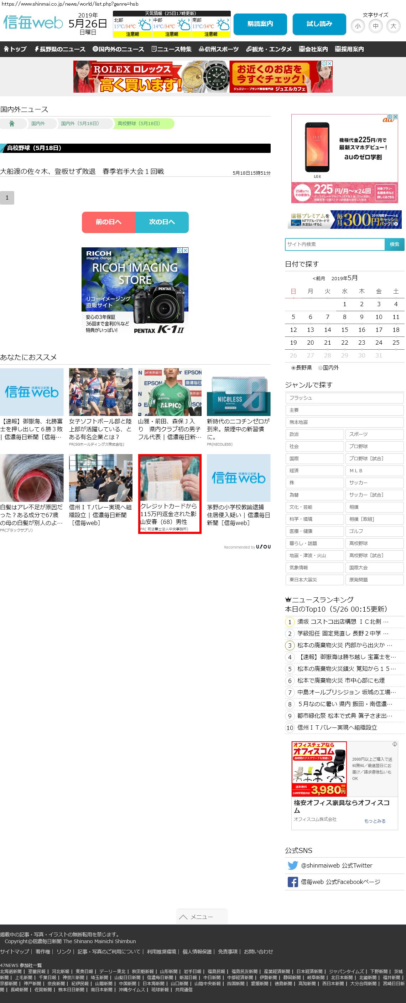Open the green jersey soccer player thumbnail
The height and width of the screenshot is (1003, 406).
point(170,392)
